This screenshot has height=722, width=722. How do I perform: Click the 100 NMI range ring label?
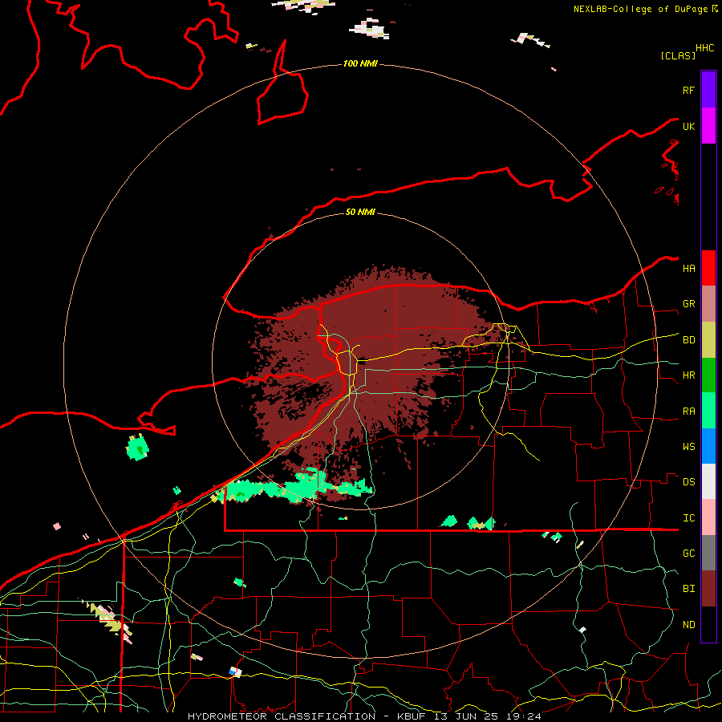(360, 63)
